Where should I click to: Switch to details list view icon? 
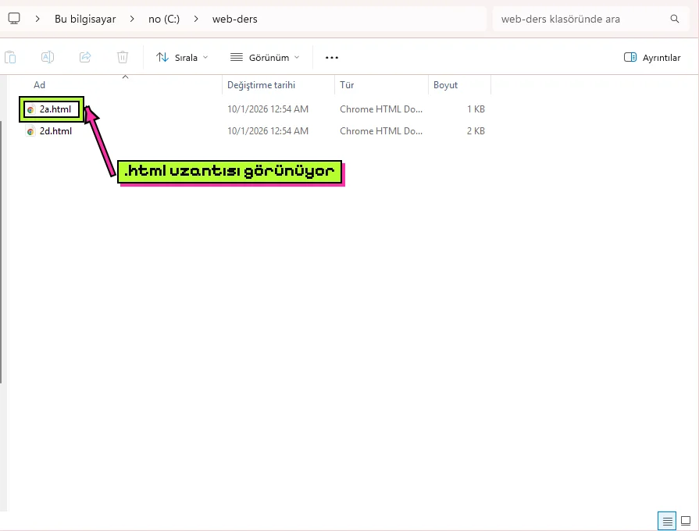click(667, 521)
